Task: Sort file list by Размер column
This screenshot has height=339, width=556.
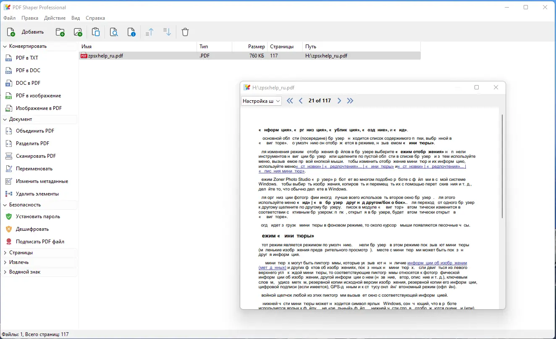Action: tap(249, 47)
